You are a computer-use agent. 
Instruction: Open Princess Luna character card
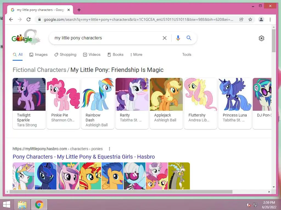pyautogui.click(x=235, y=103)
